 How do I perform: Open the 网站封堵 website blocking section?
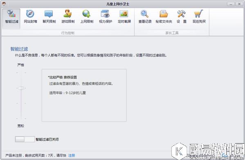tap(30, 17)
